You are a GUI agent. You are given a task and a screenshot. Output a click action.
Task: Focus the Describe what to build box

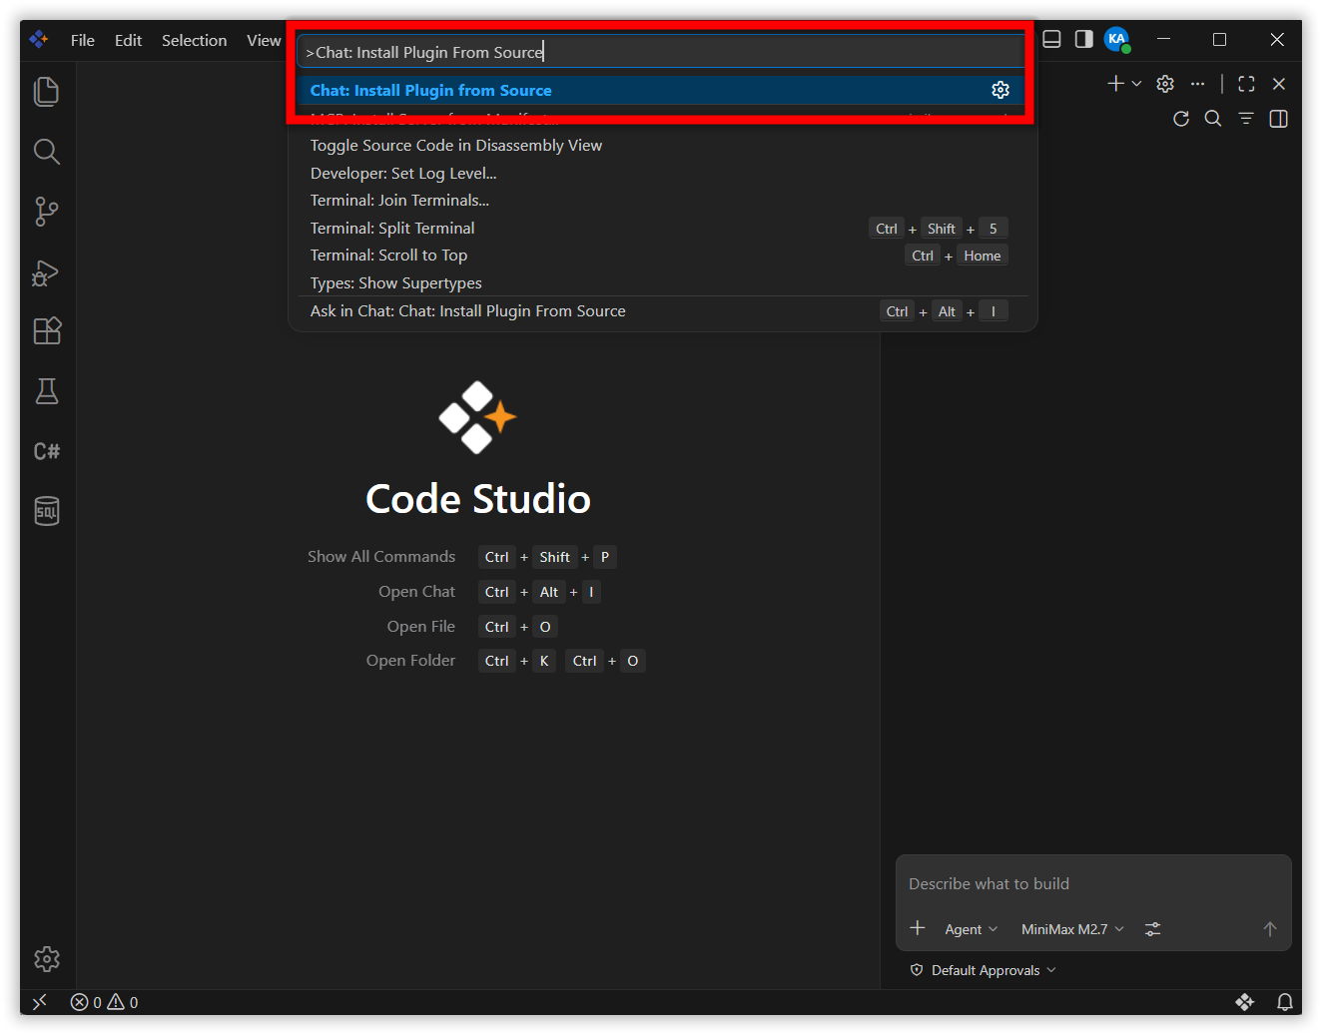coord(1093,883)
